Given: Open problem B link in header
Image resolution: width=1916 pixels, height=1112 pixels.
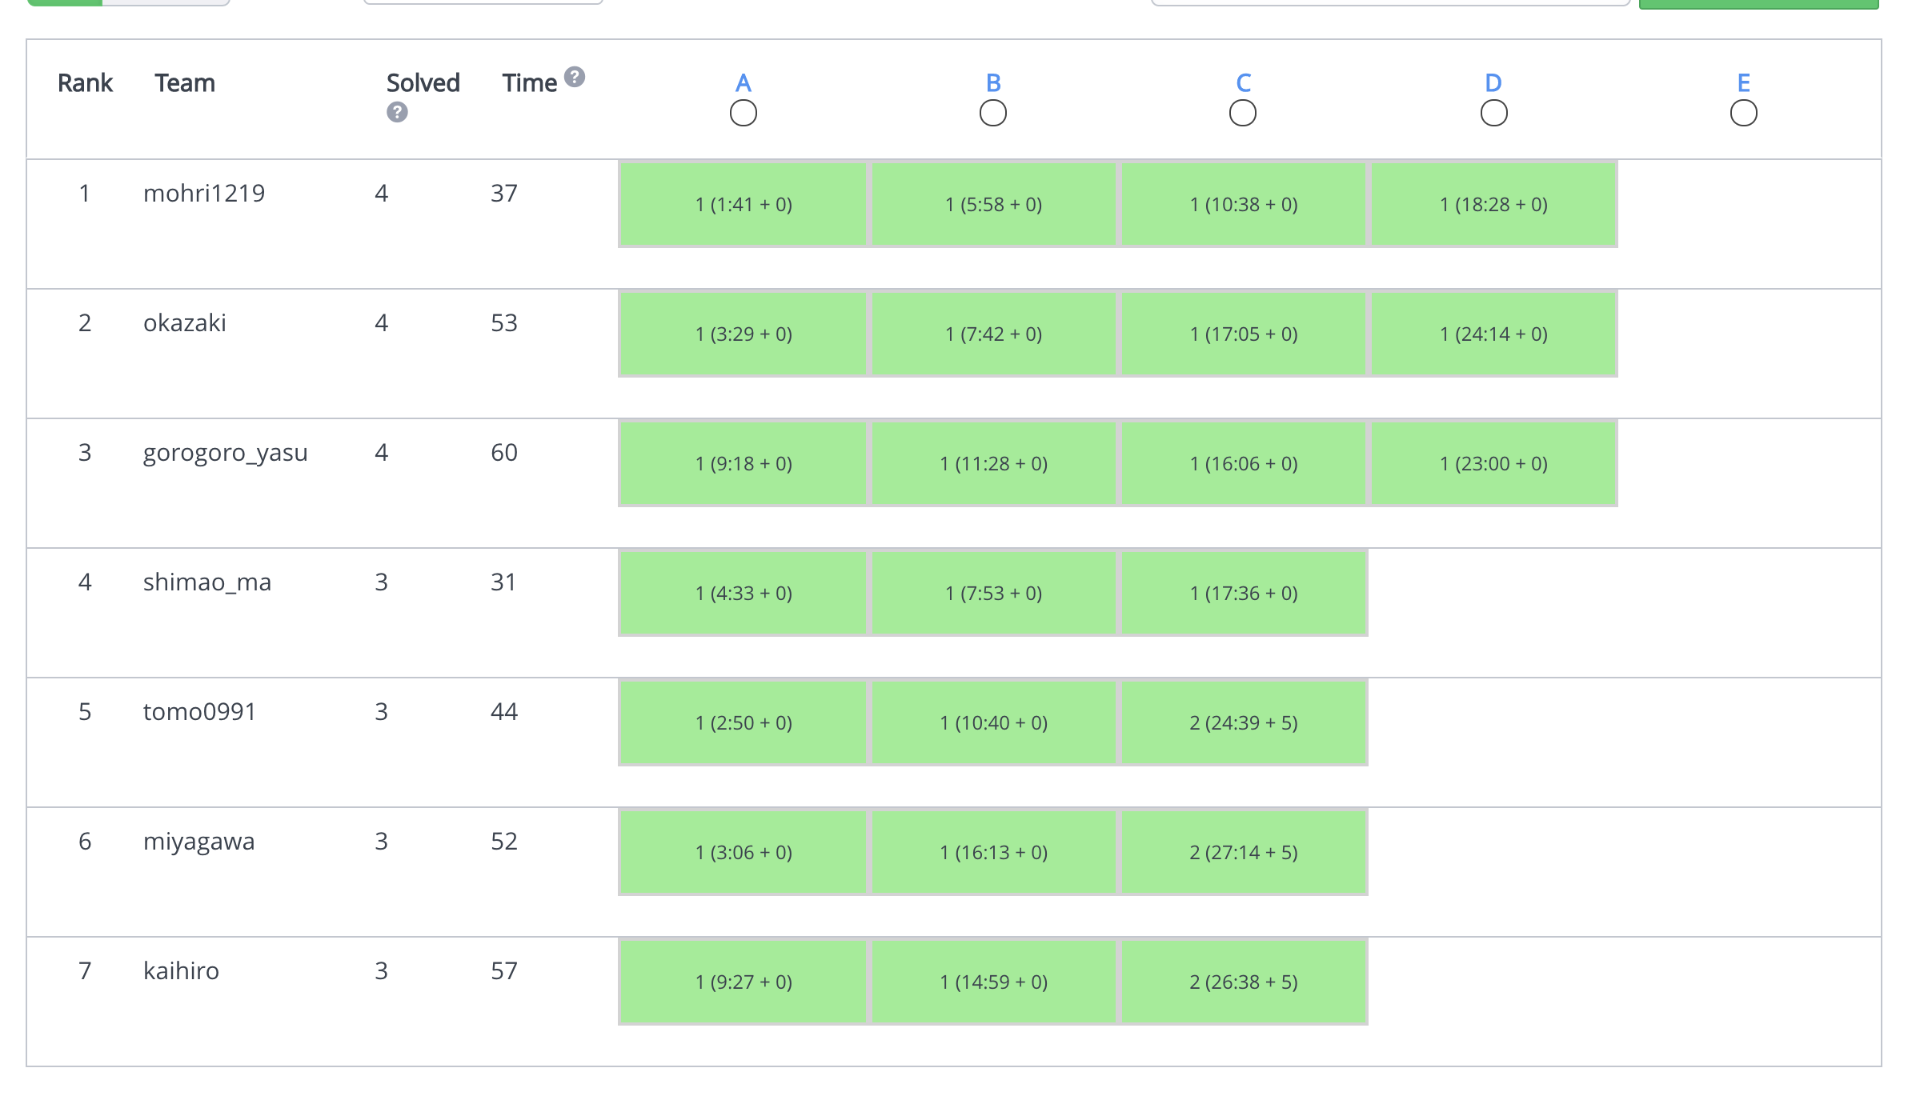Looking at the screenshot, I should pyautogui.click(x=992, y=82).
